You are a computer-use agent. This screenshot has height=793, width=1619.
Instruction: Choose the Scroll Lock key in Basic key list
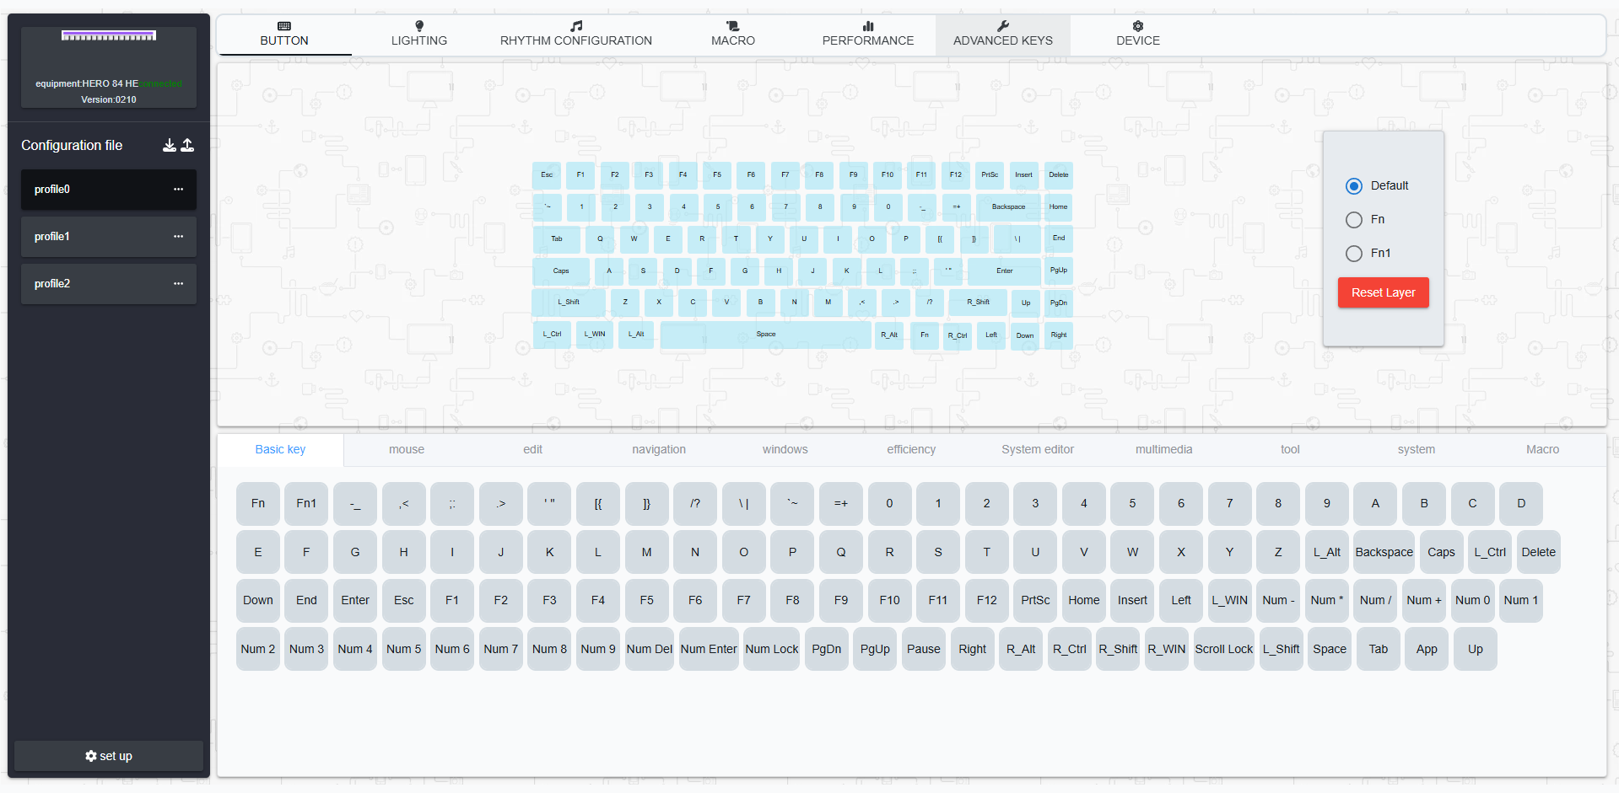[x=1223, y=649]
